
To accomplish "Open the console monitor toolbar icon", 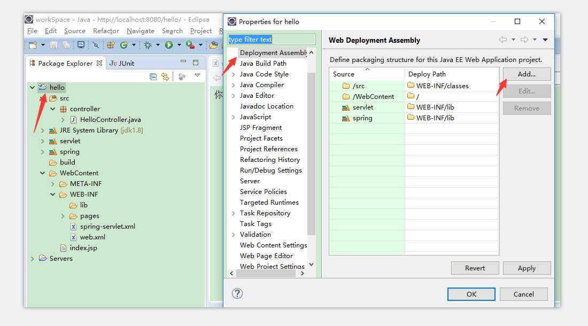I will [x=81, y=45].
